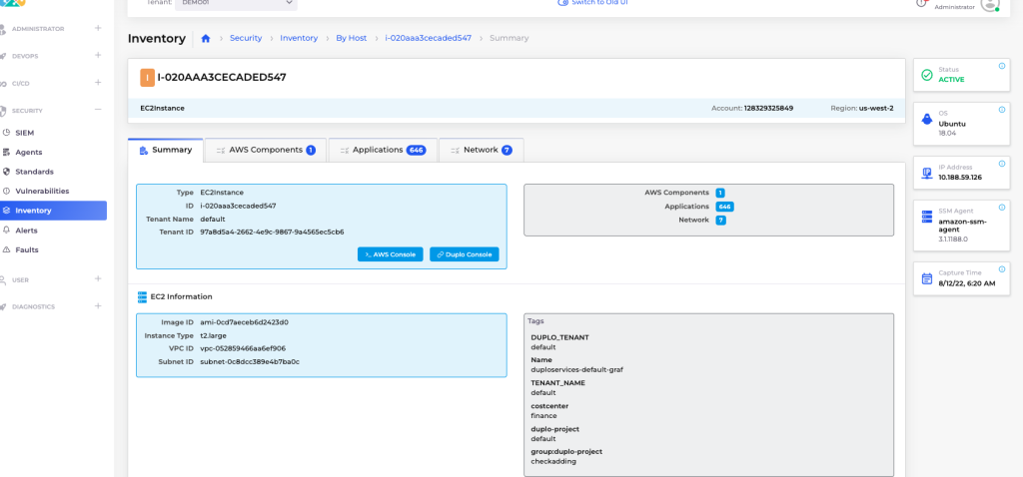
Task: Click the IP Address card icon
Action: pos(927,173)
